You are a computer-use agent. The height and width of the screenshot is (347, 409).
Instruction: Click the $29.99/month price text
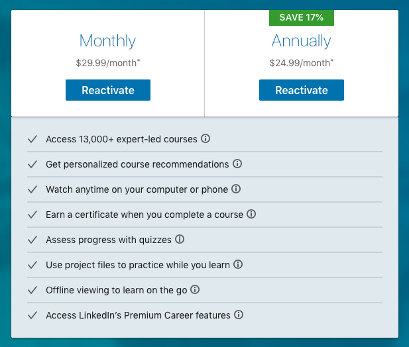pos(107,64)
